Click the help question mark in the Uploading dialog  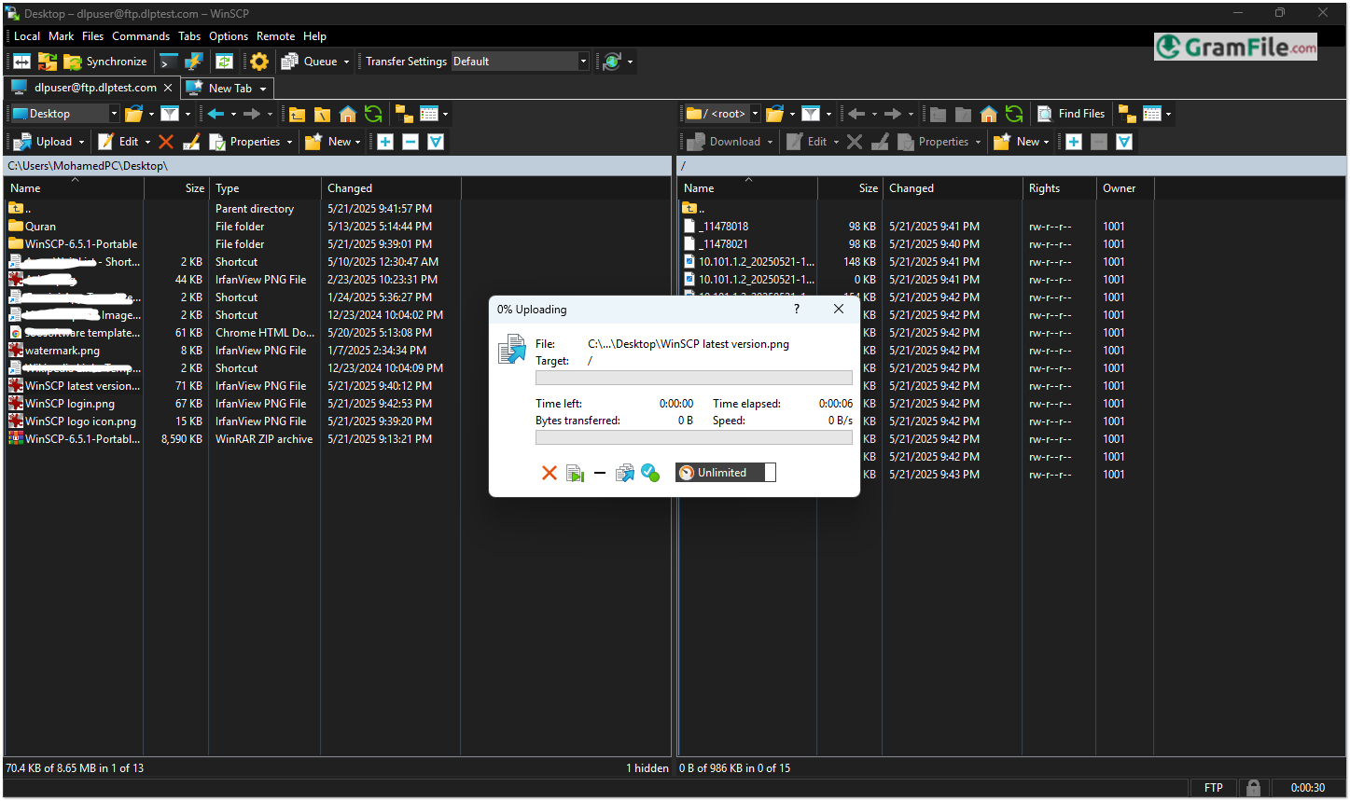tap(796, 309)
